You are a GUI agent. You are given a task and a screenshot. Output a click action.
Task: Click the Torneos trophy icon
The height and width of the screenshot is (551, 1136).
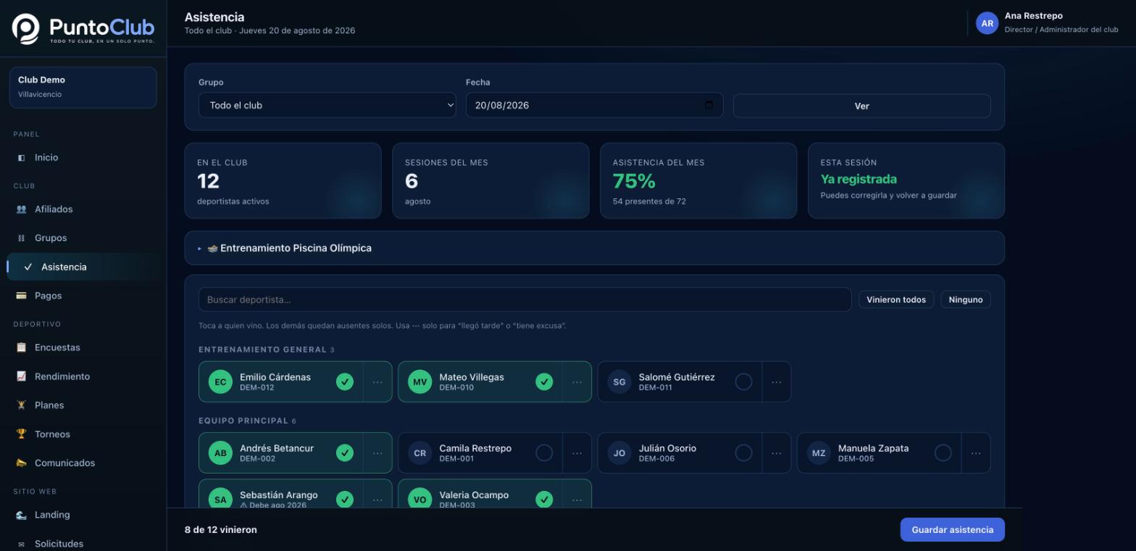point(21,434)
